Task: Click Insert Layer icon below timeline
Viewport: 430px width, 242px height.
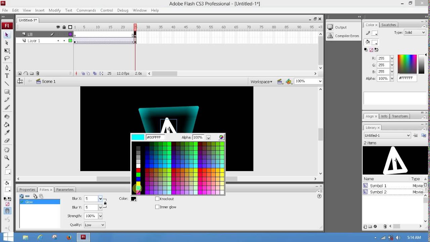Action: (19, 73)
